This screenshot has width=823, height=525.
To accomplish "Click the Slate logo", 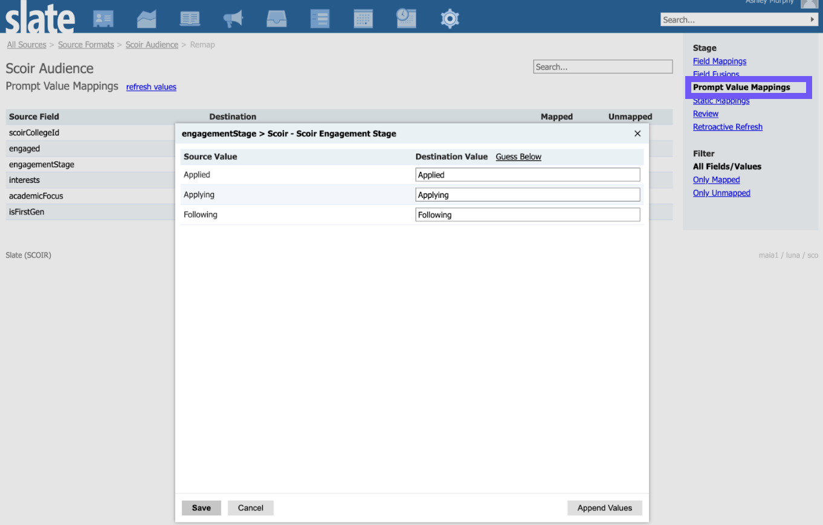I will [40, 17].
